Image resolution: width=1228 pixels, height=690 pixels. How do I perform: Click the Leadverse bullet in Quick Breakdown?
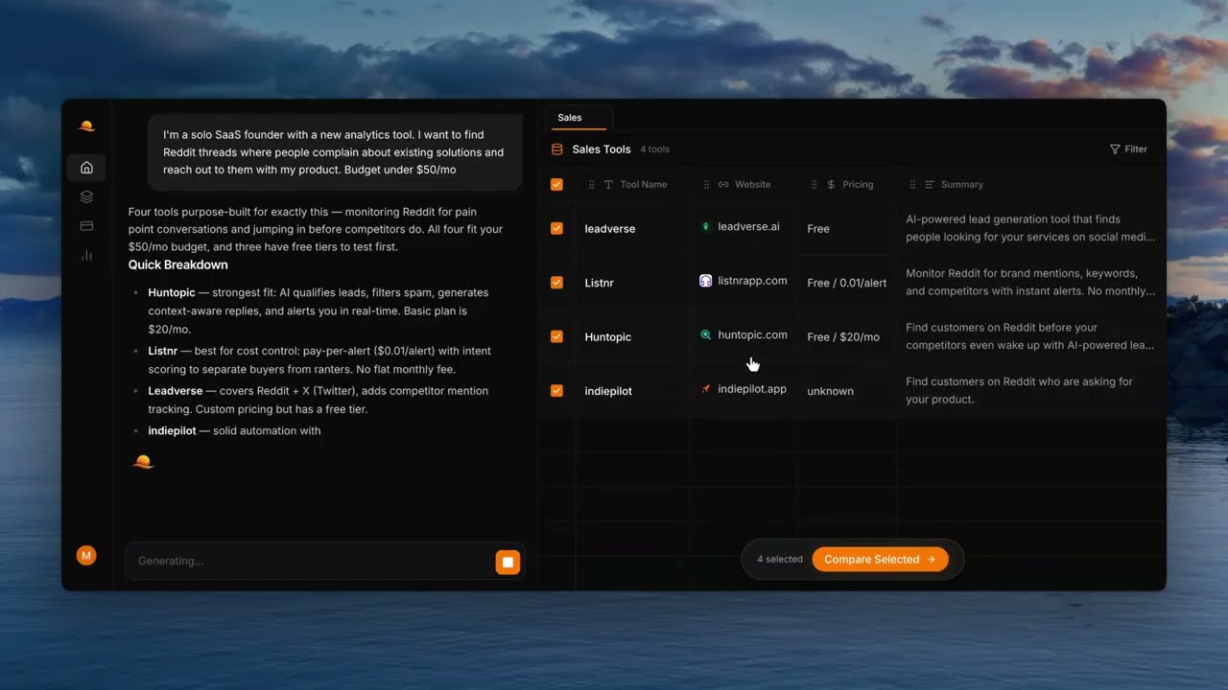[319, 400]
